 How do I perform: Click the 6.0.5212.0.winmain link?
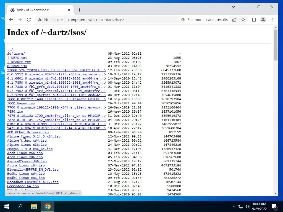(x=56, y=74)
